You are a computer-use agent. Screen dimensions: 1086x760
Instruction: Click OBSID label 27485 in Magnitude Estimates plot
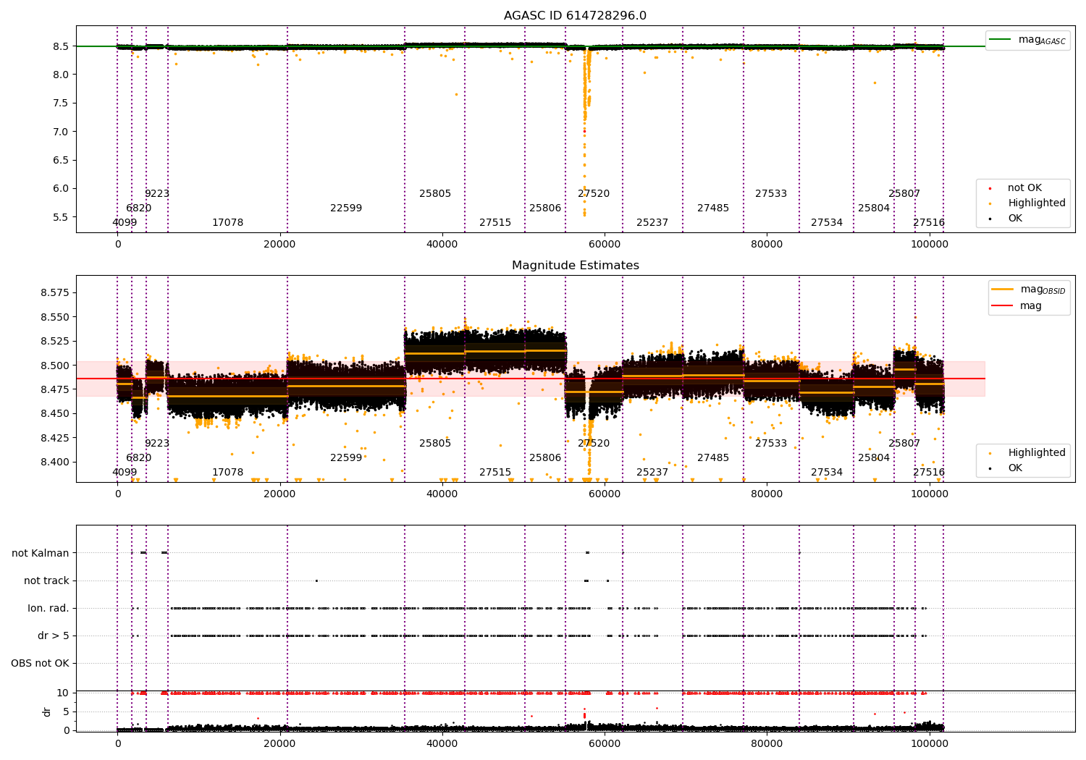click(x=713, y=458)
